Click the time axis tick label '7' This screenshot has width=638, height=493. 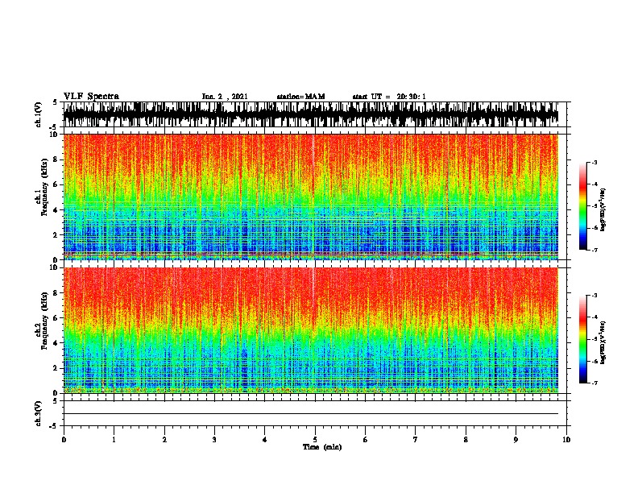416,440
